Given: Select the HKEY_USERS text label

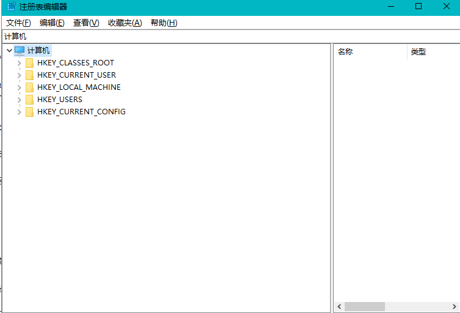Looking at the screenshot, I should (x=60, y=100).
